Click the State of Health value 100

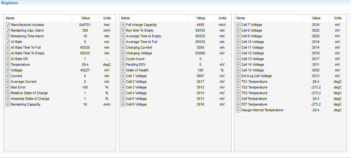(x=200, y=70)
